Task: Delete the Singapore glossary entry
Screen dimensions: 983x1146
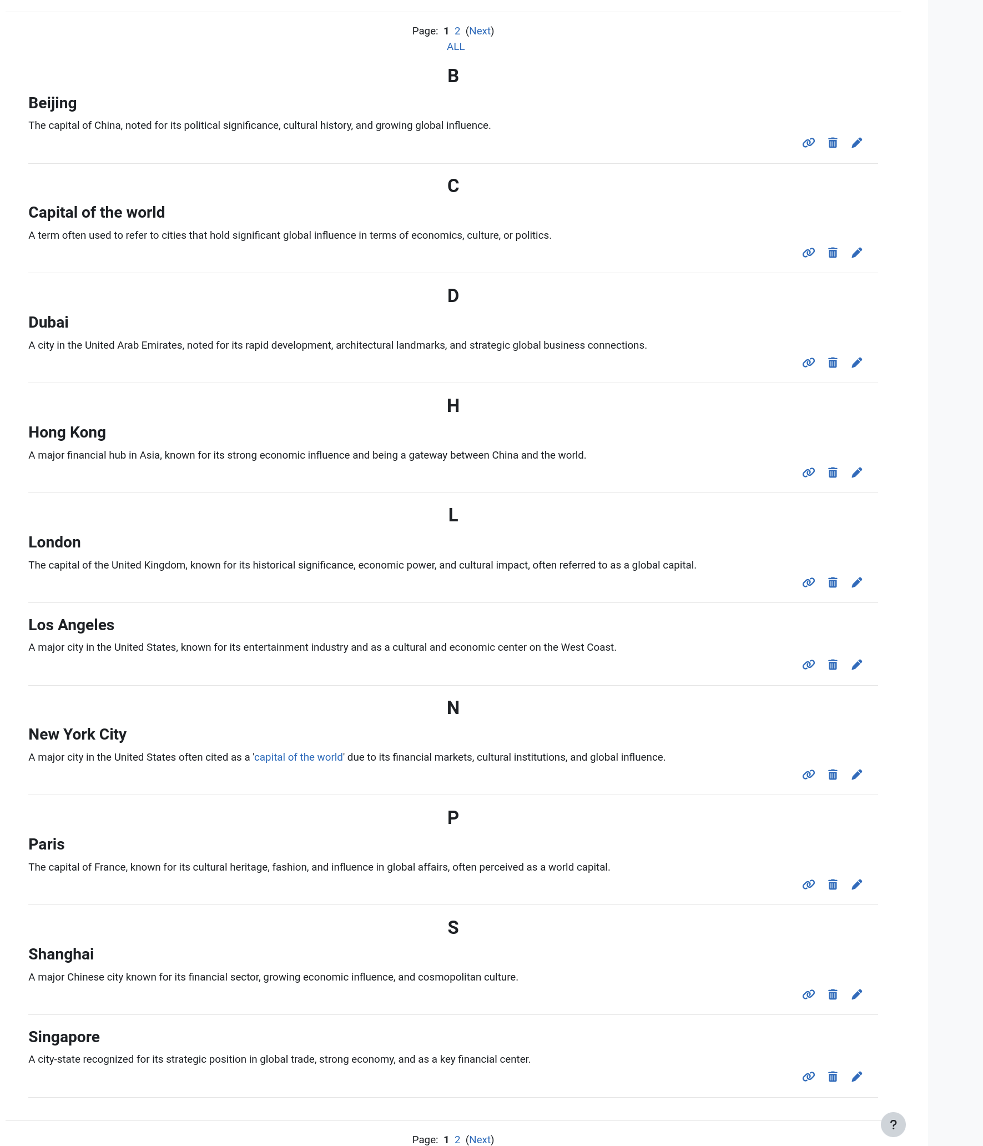Action: click(x=833, y=1077)
